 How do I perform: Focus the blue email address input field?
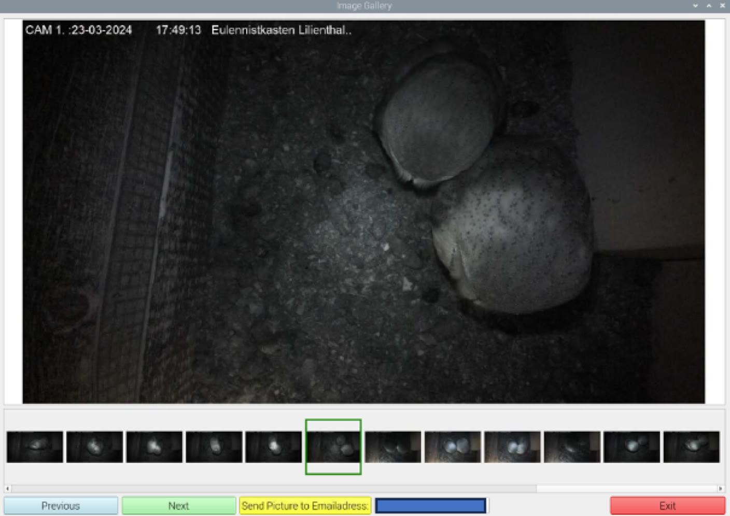click(x=430, y=506)
